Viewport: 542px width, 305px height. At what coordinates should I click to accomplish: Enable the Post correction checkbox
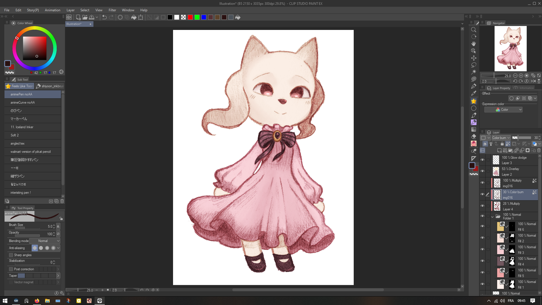pos(11,269)
